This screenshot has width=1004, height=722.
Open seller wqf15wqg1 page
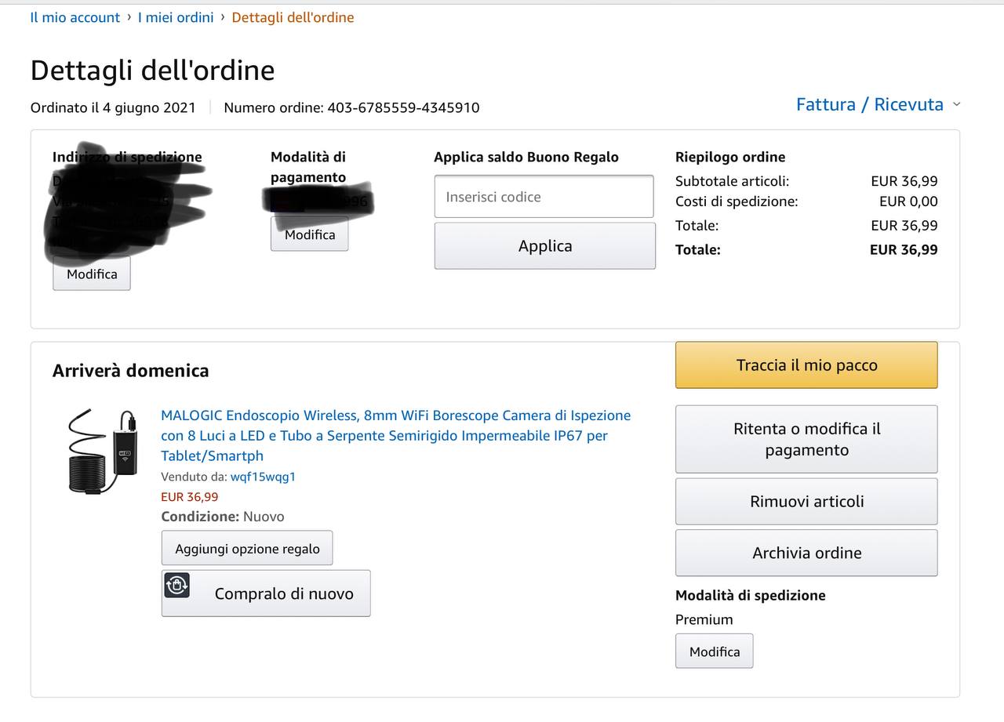[263, 477]
